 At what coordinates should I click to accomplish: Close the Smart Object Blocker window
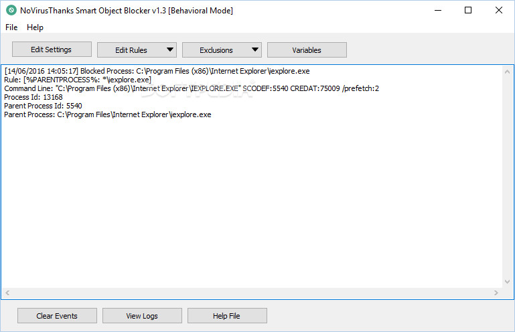pos(498,10)
